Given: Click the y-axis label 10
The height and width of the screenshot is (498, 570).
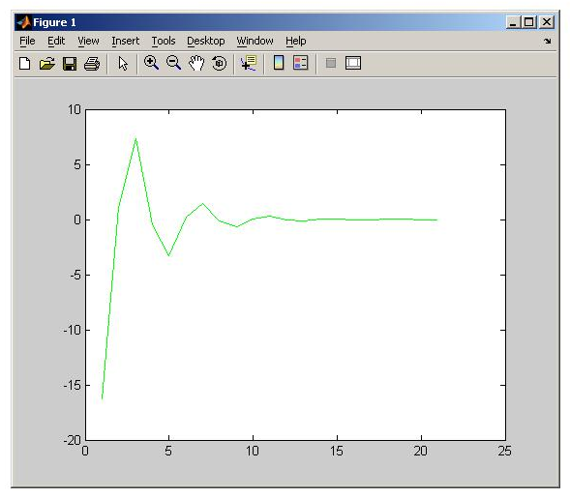Looking at the screenshot, I should click(x=75, y=109).
